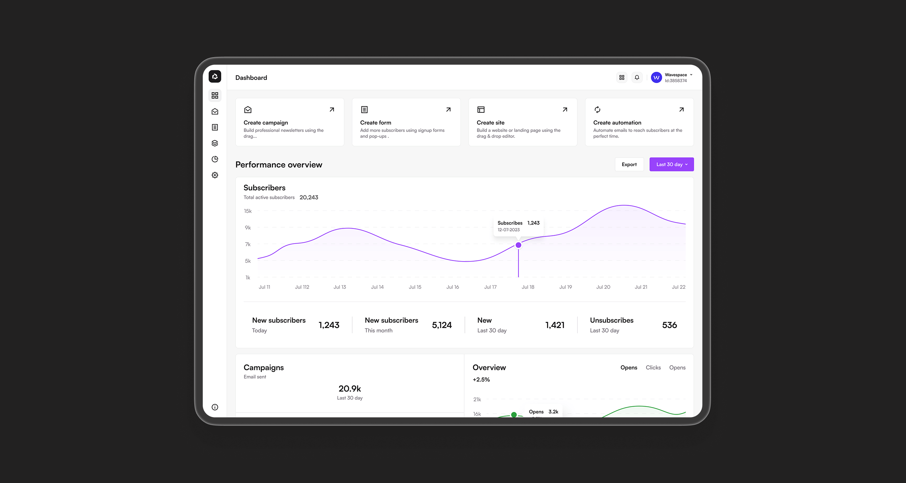Image resolution: width=906 pixels, height=483 pixels.
Task: Click the apps grid icon near notifications
Action: click(x=621, y=77)
